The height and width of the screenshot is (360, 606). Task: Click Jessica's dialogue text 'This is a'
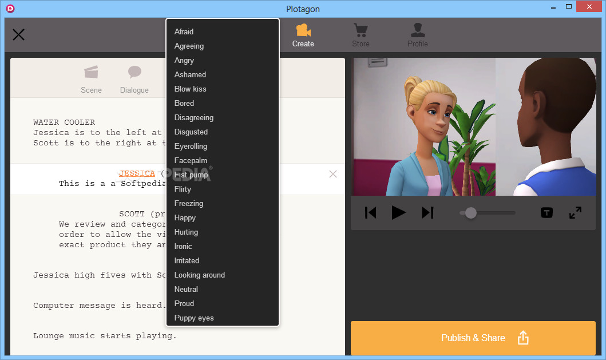click(113, 184)
